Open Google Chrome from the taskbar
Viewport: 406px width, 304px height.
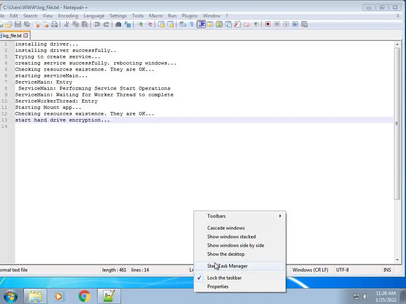tap(84, 296)
